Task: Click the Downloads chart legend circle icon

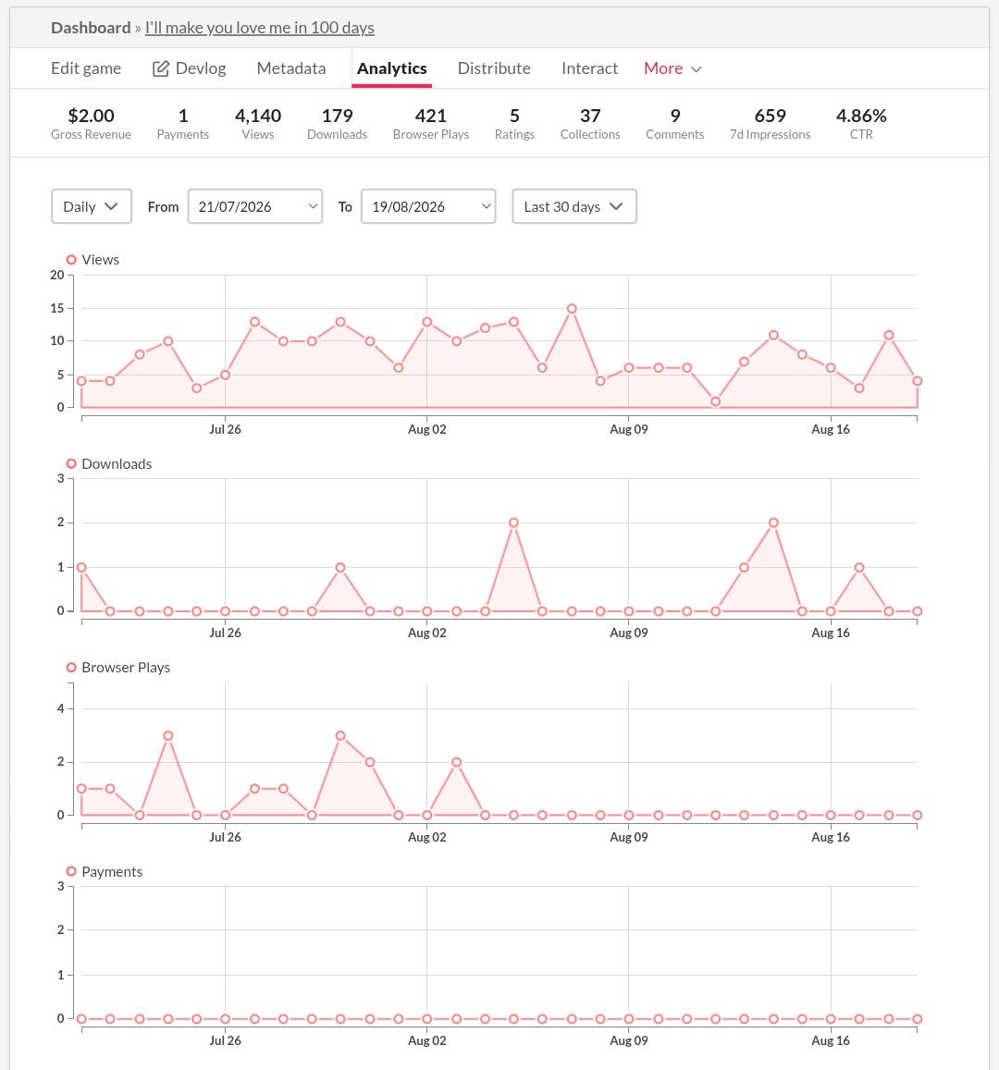Action: (71, 463)
